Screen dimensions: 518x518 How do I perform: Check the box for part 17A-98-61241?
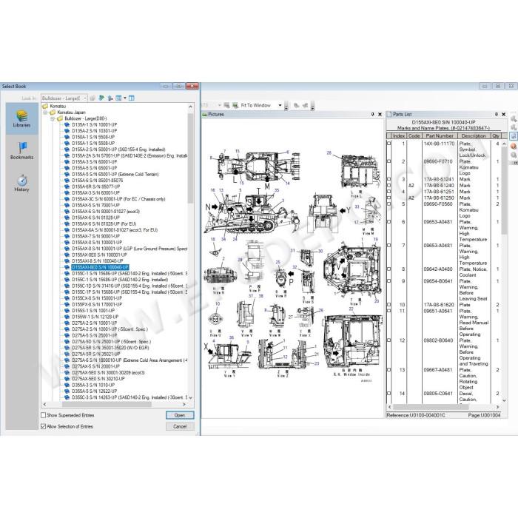[388, 179]
